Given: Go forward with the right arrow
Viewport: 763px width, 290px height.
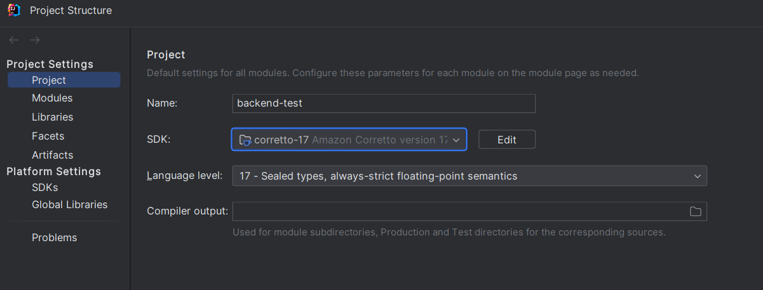Looking at the screenshot, I should (35, 40).
